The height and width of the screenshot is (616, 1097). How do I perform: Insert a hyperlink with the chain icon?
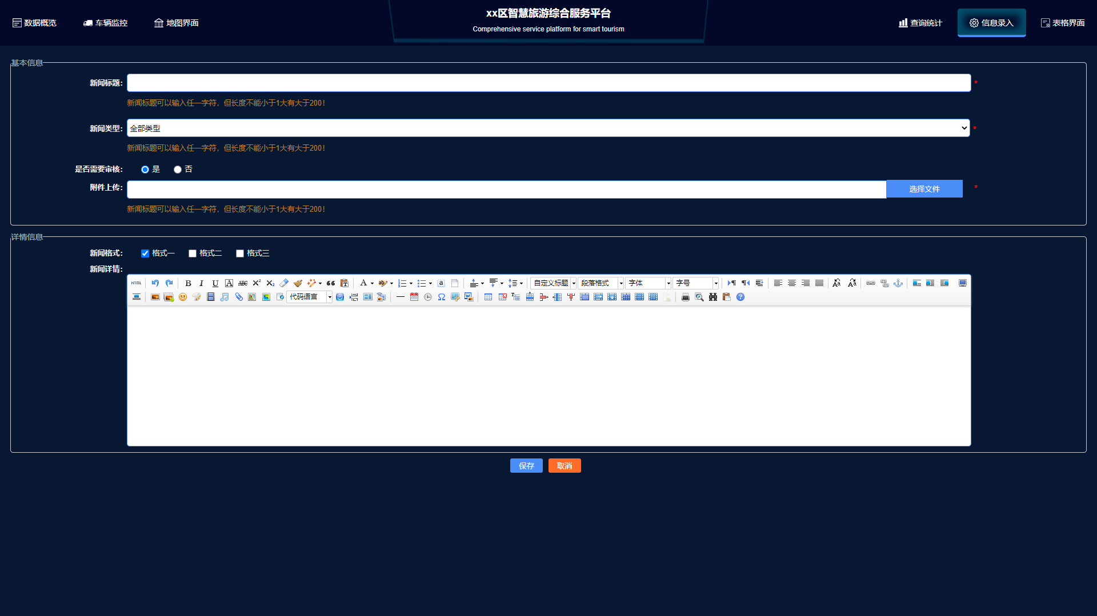click(871, 283)
